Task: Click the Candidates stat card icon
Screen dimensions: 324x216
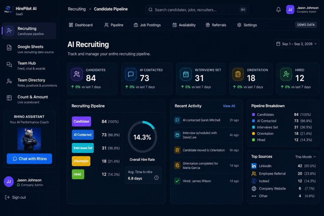Action: coord(77,74)
